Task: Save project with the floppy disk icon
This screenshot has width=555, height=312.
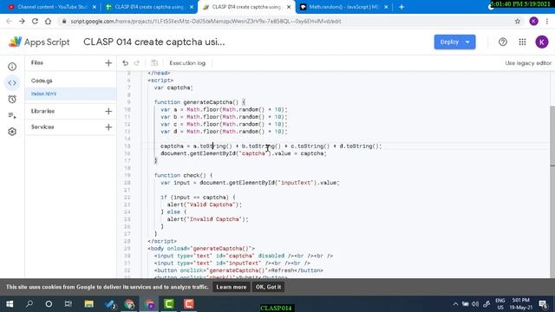Action: (154, 63)
